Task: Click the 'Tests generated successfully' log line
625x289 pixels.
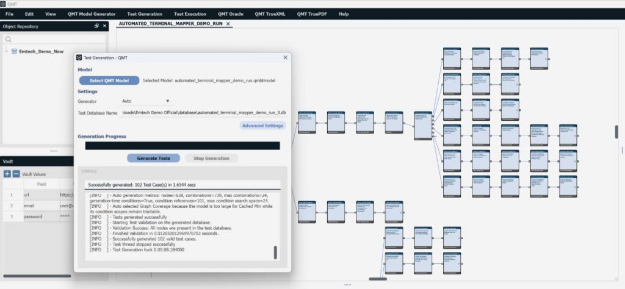Action: [x=128, y=217]
